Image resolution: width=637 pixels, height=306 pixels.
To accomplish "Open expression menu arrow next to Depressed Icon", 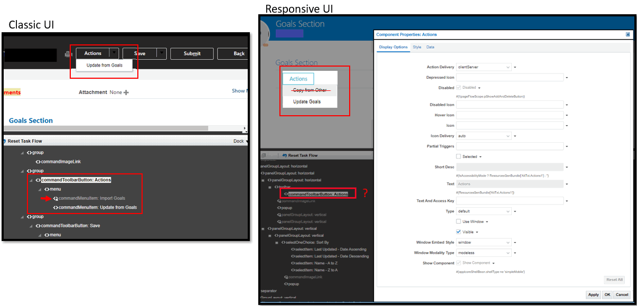I will (566, 78).
